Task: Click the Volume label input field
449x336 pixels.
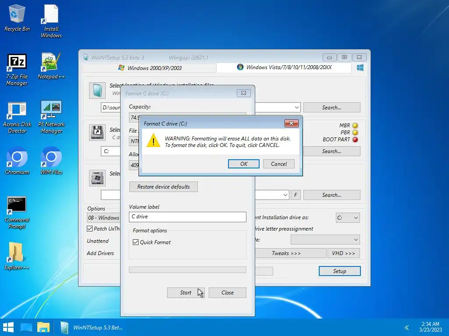Action: tap(188, 217)
